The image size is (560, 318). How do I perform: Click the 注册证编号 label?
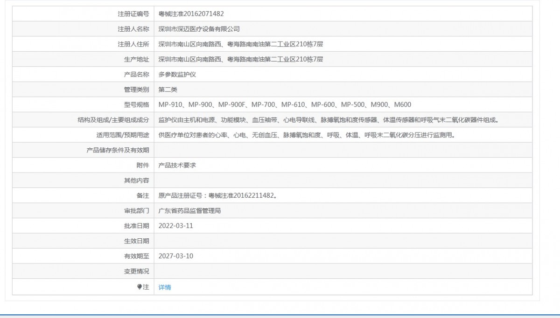pos(133,14)
